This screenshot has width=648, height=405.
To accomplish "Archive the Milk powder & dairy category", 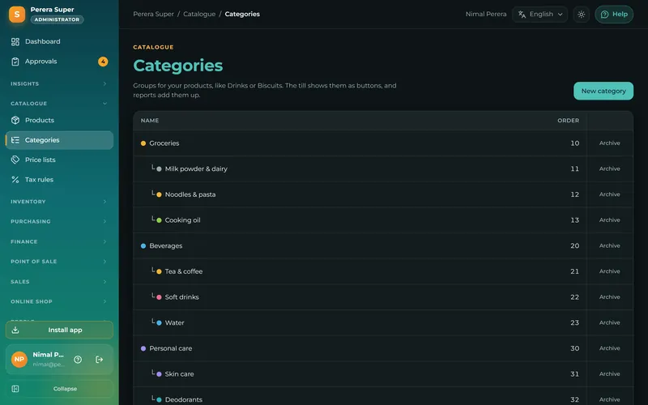I will click(610, 168).
